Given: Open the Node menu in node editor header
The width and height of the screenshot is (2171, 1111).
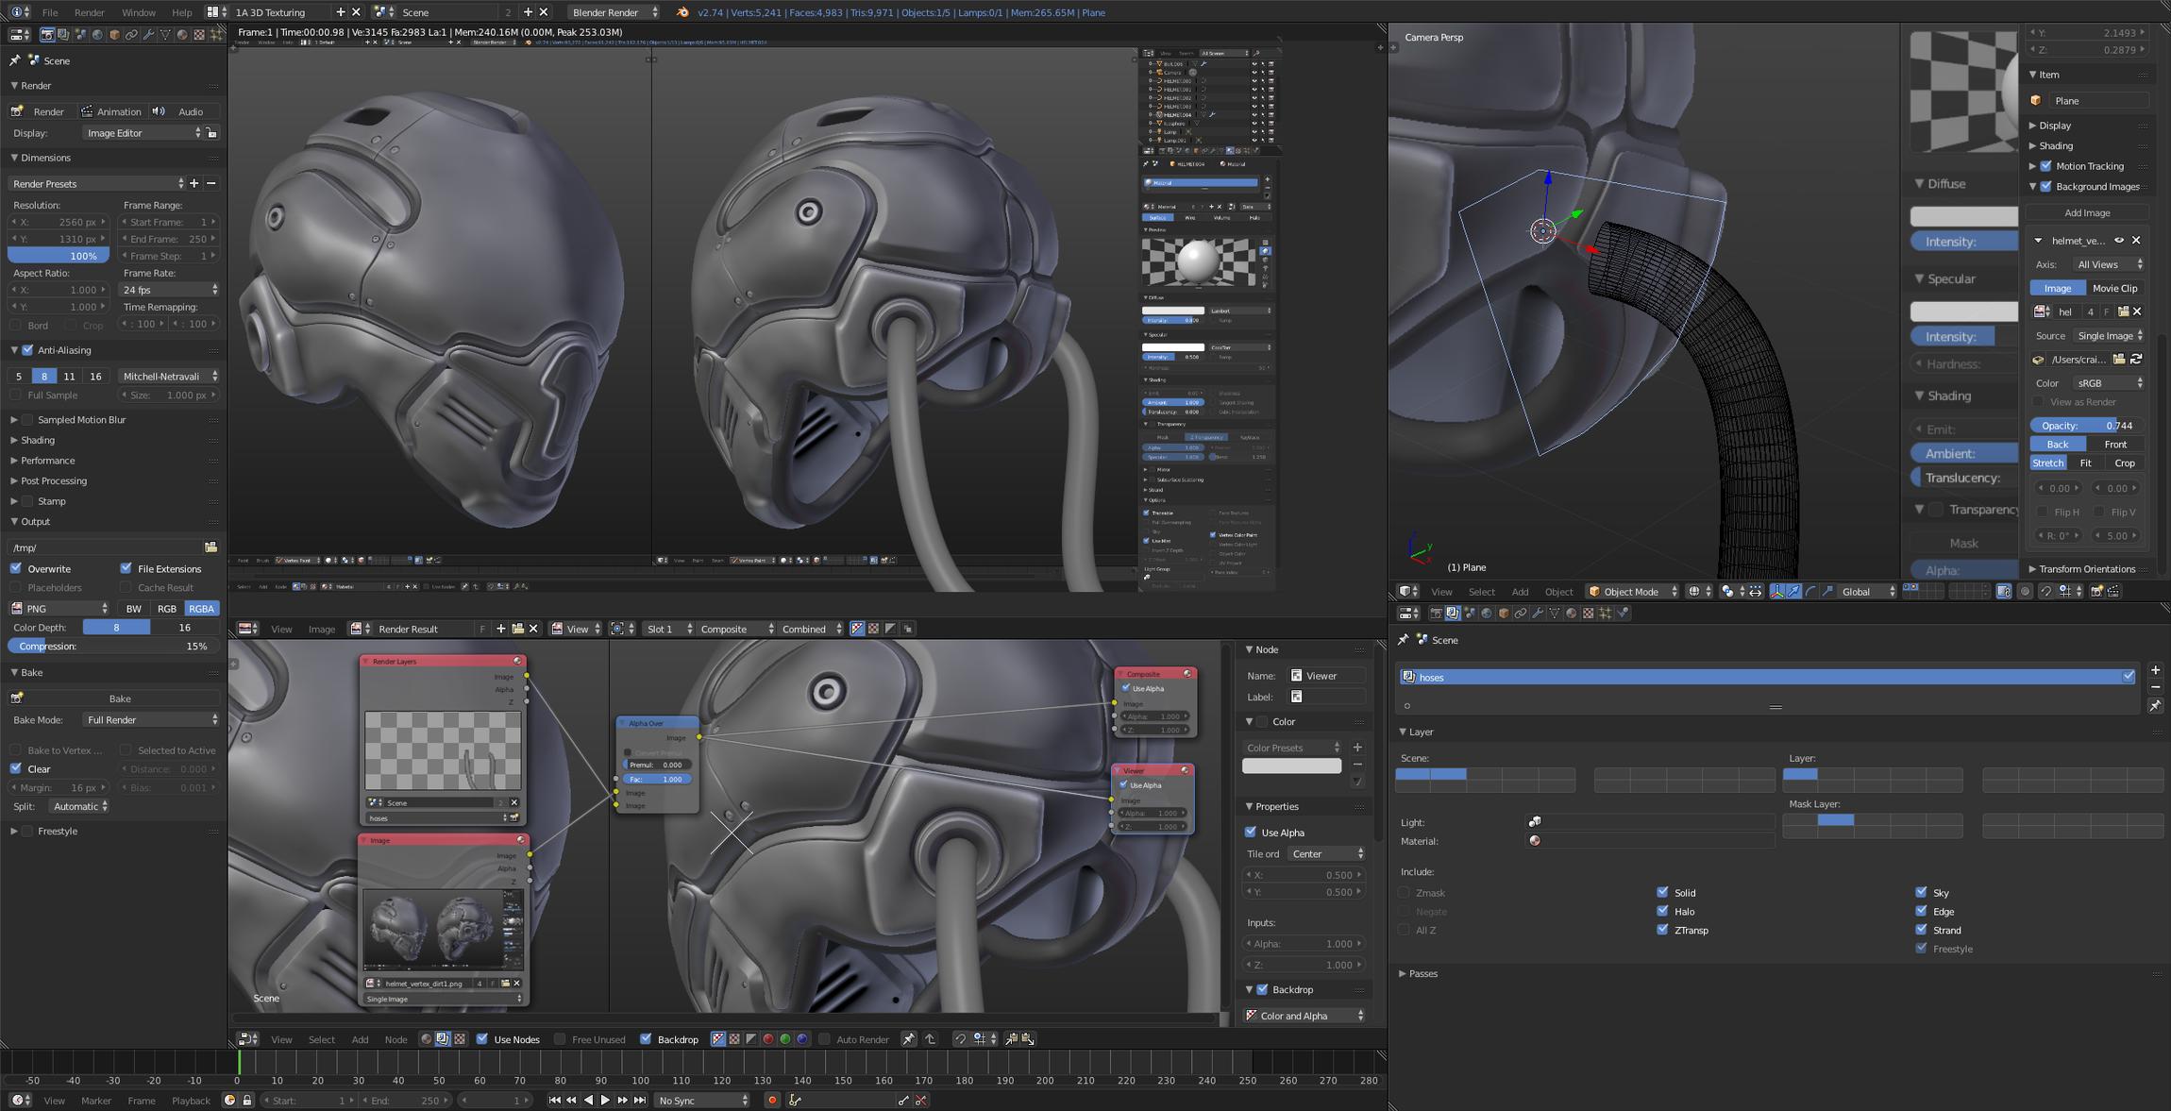Looking at the screenshot, I should coord(395,1039).
